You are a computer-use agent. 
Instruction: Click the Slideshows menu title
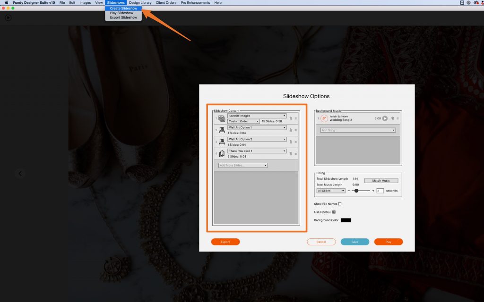point(116,2)
